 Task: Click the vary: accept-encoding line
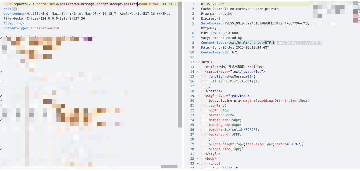click(221, 38)
